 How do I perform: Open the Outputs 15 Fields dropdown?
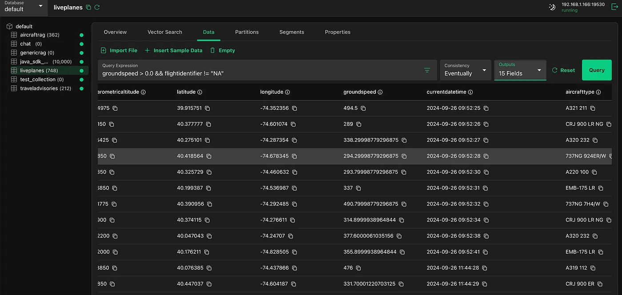coord(520,70)
